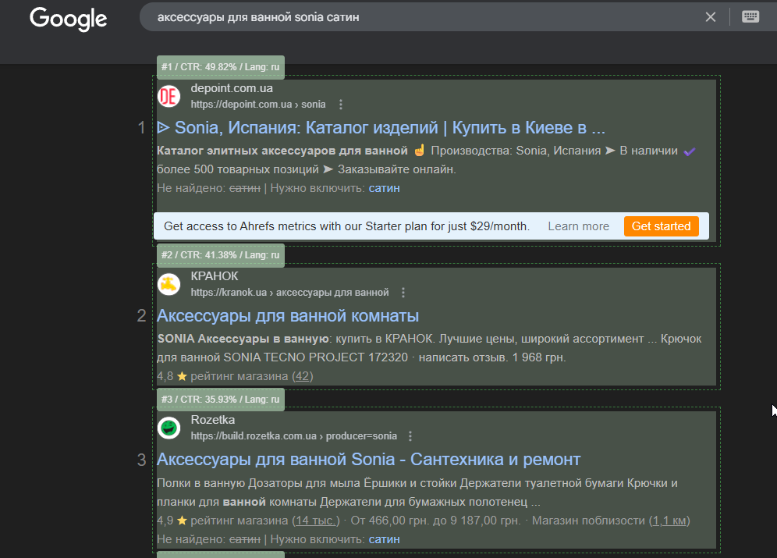
Task: Click Learn more in the Ahrefs banner
Action: point(578,226)
